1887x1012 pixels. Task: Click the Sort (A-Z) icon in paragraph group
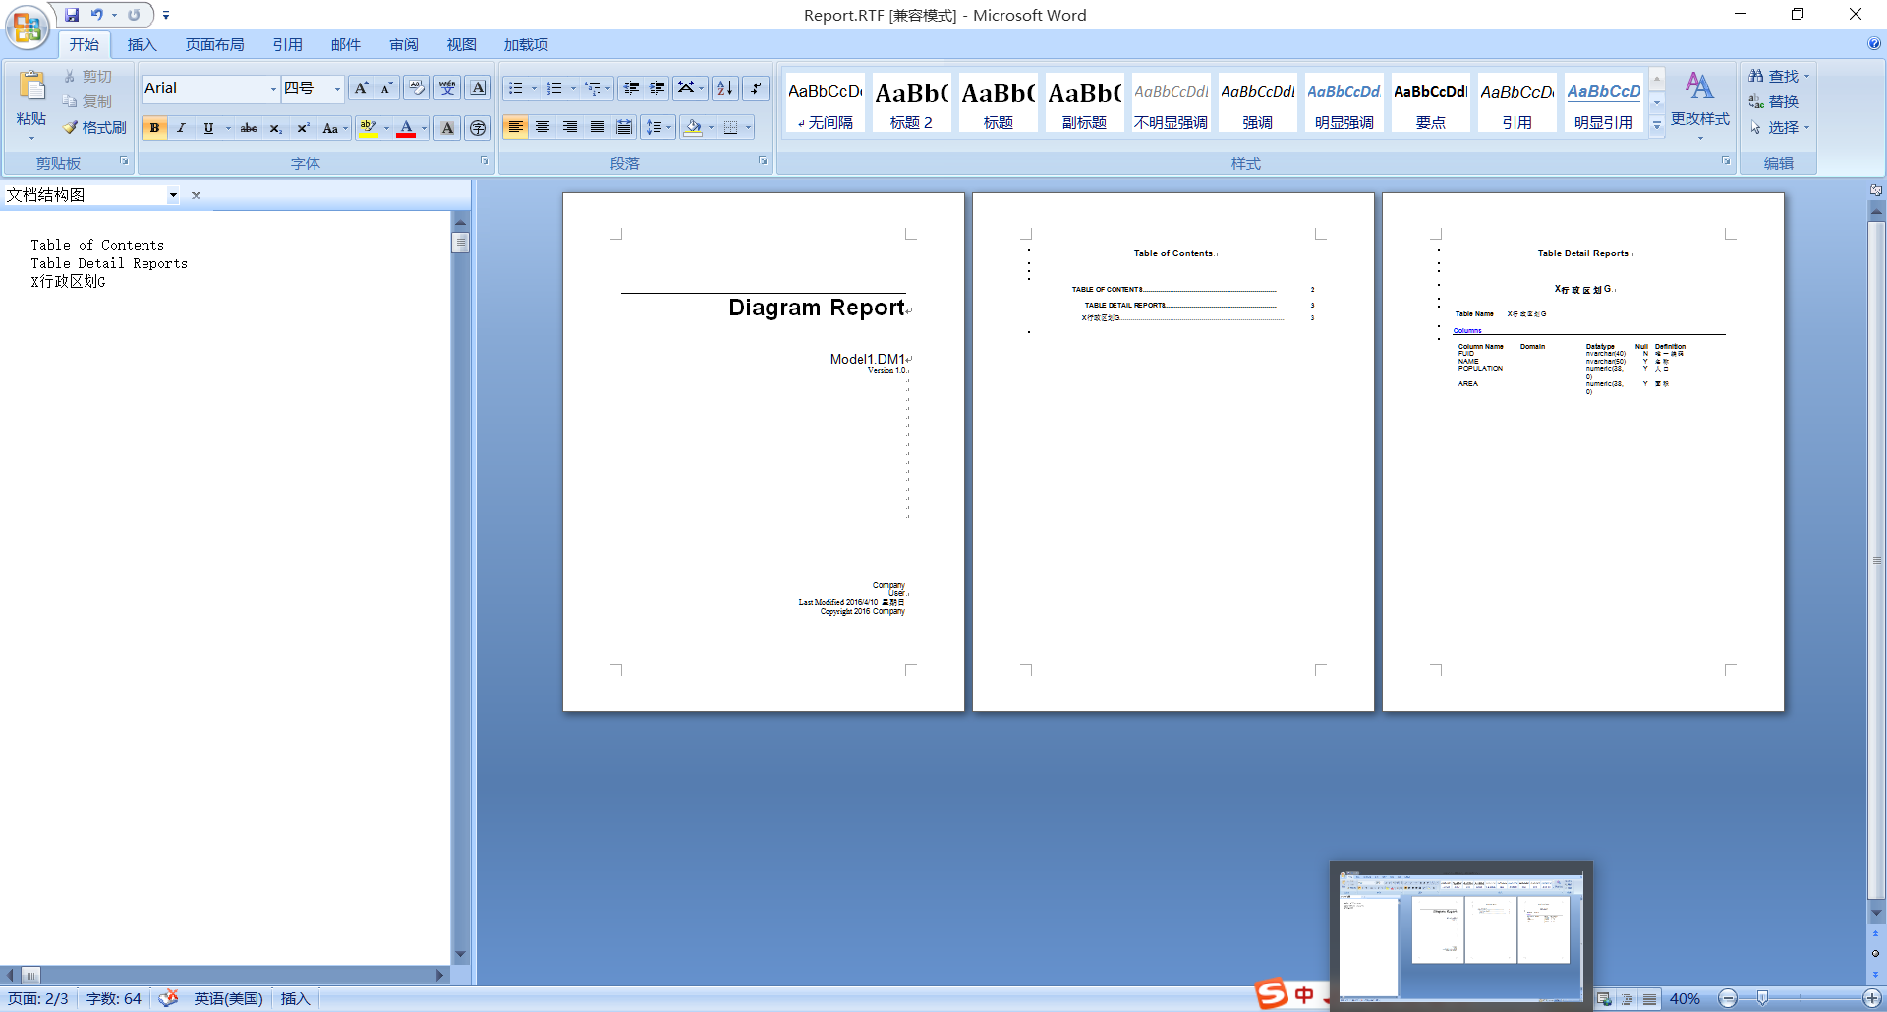pos(725,88)
